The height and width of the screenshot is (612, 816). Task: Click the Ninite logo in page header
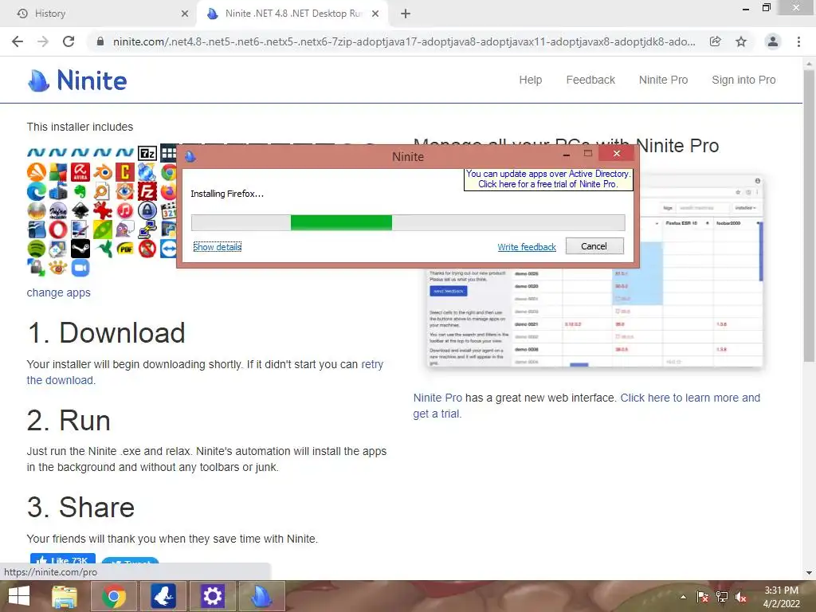77,80
